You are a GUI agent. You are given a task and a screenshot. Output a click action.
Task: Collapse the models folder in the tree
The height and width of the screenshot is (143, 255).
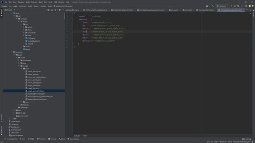pyautogui.click(x=19, y=66)
